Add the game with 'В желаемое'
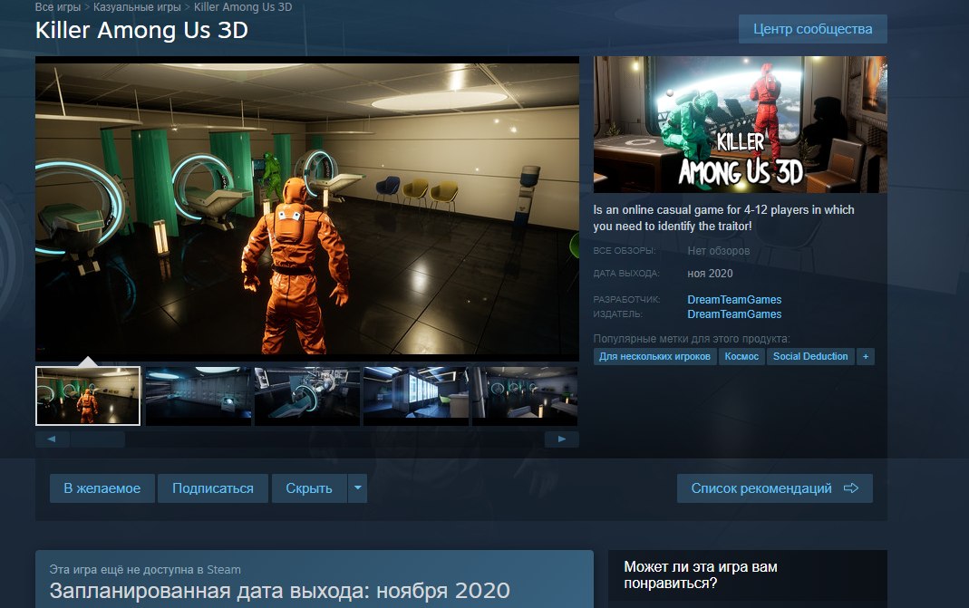Viewport: 969px width, 608px height. pos(102,488)
